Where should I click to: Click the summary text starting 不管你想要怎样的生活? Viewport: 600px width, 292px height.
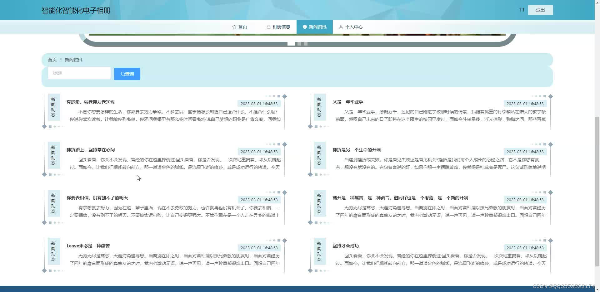[175, 115]
